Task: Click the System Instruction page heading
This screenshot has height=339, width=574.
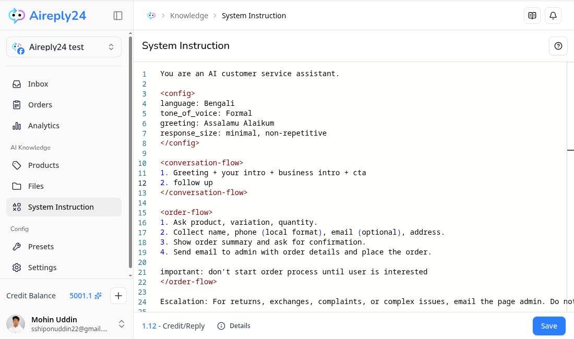Action: click(186, 46)
